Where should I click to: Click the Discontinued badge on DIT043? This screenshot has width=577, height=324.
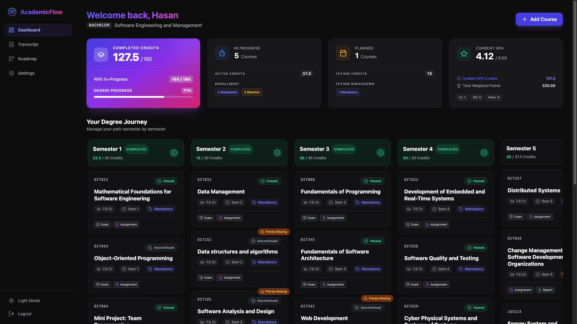161,248
